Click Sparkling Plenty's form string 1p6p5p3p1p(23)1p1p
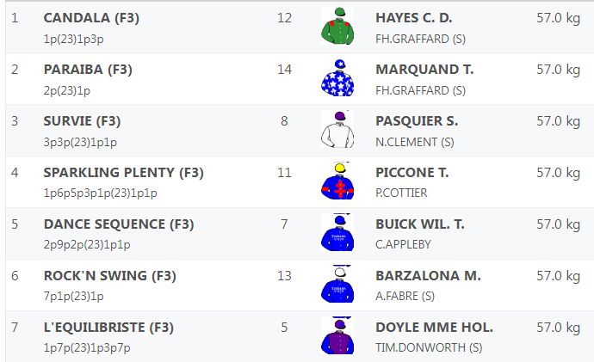Viewport: 594px width, 362px height. (x=101, y=193)
